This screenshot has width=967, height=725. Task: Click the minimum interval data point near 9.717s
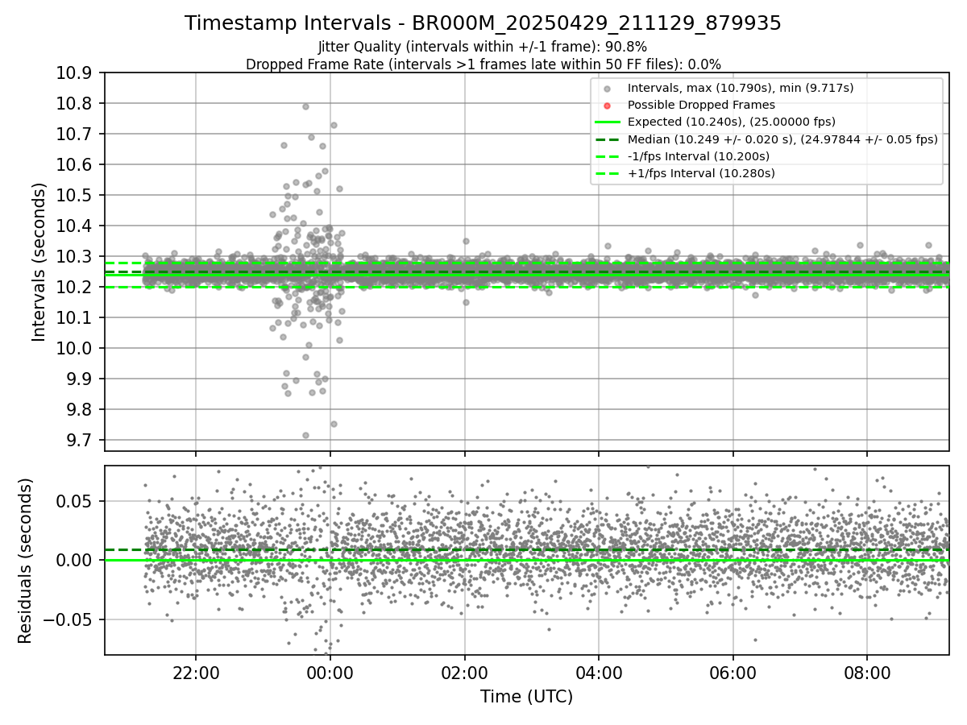click(305, 435)
